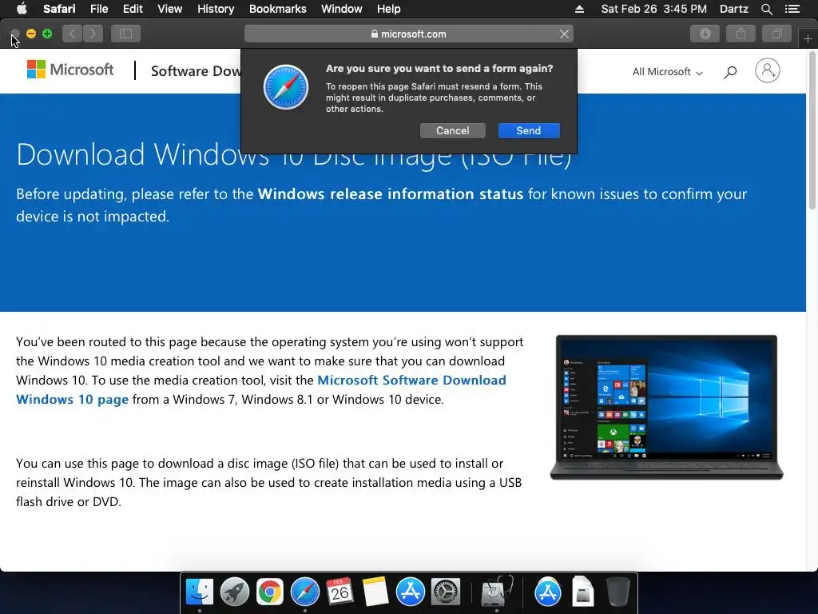Show Safari downloads button
This screenshot has height=614, width=818.
(x=705, y=34)
